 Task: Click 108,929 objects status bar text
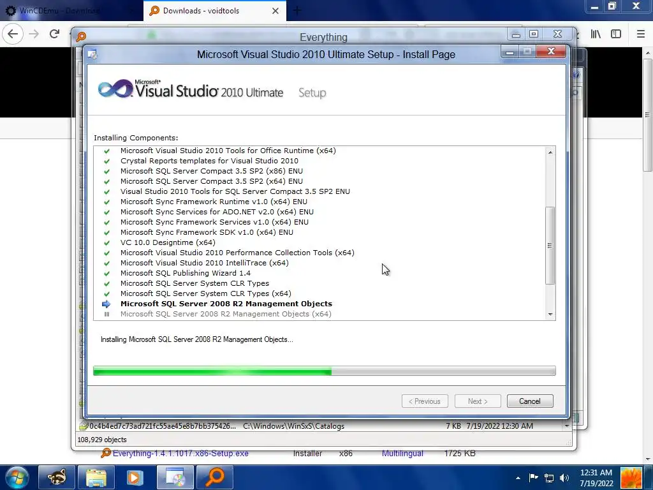pos(102,440)
